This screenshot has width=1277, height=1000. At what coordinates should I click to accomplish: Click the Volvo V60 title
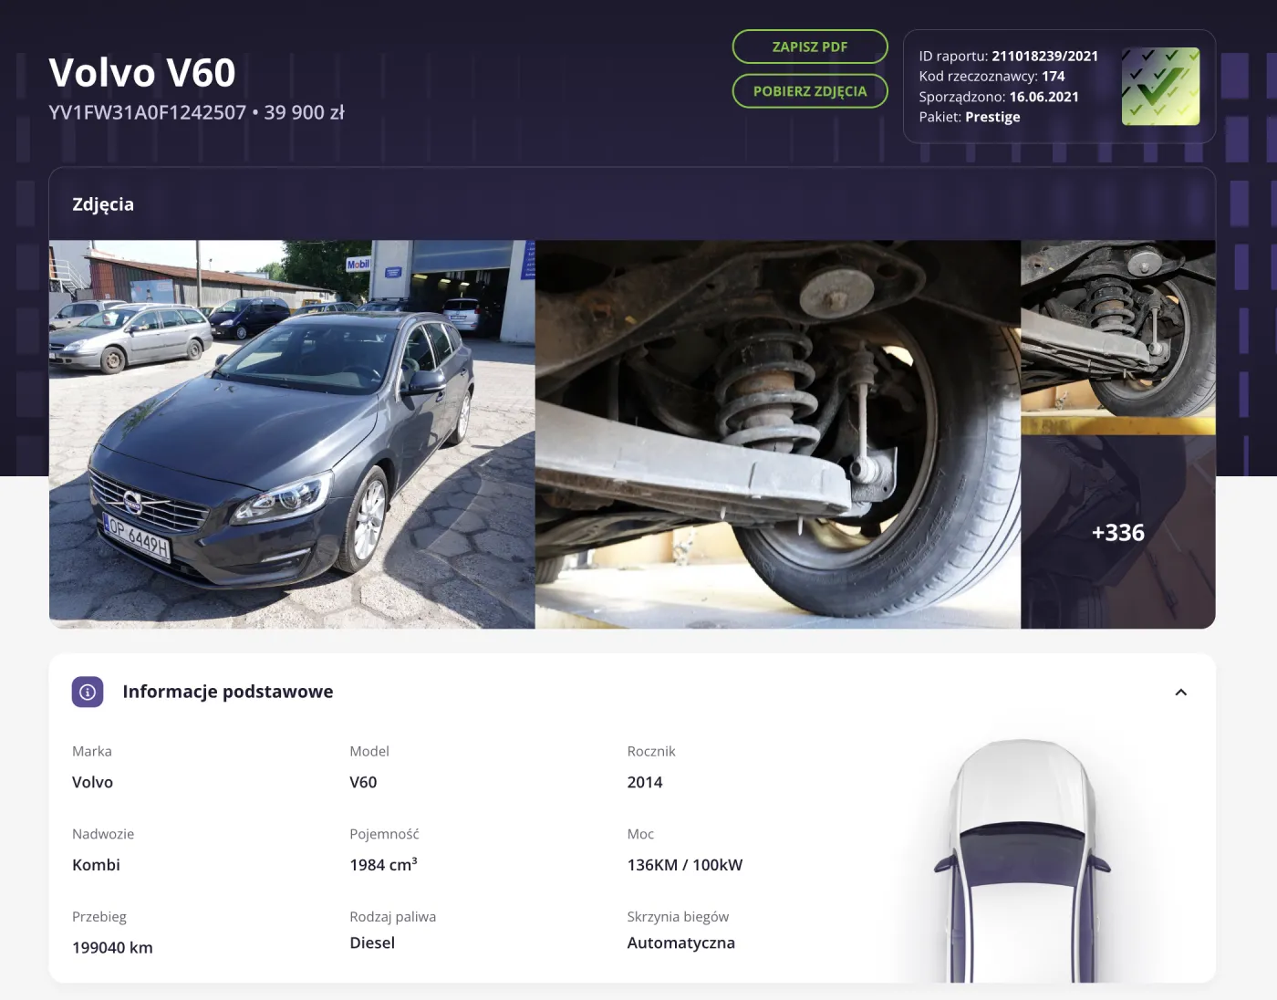(x=142, y=72)
